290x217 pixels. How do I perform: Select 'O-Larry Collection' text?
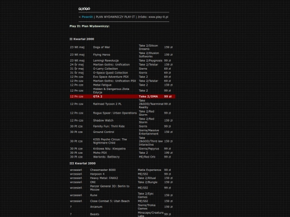[105, 69]
